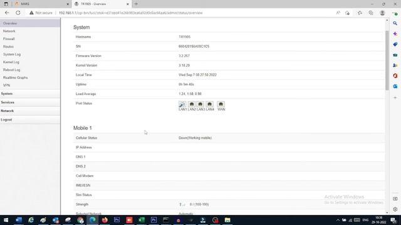This screenshot has width=401, height=225.
Task: Refresh the router overview page
Action: [18, 12]
